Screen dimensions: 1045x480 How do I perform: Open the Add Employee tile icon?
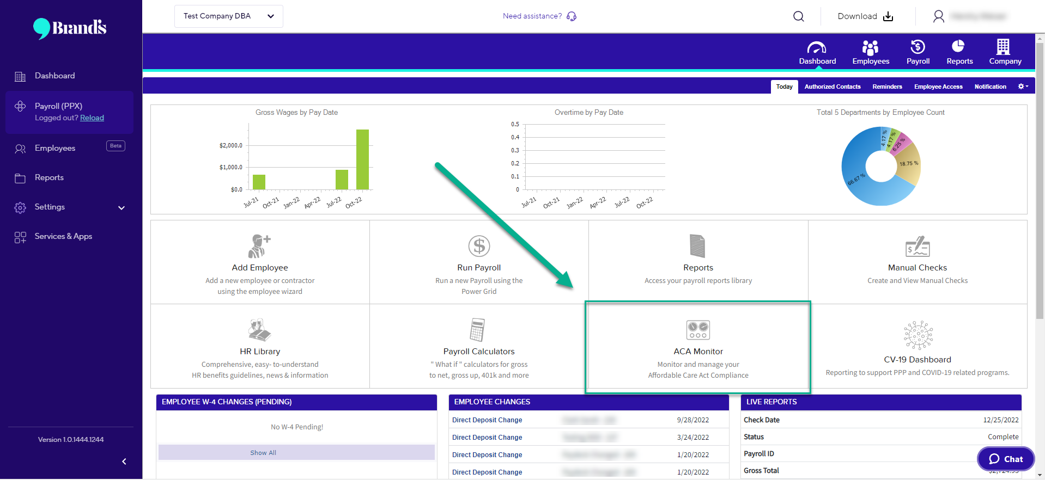(x=259, y=246)
